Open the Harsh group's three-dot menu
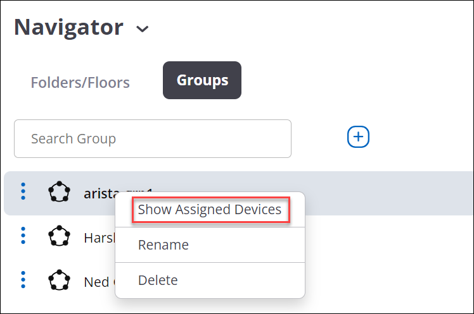 23,236
